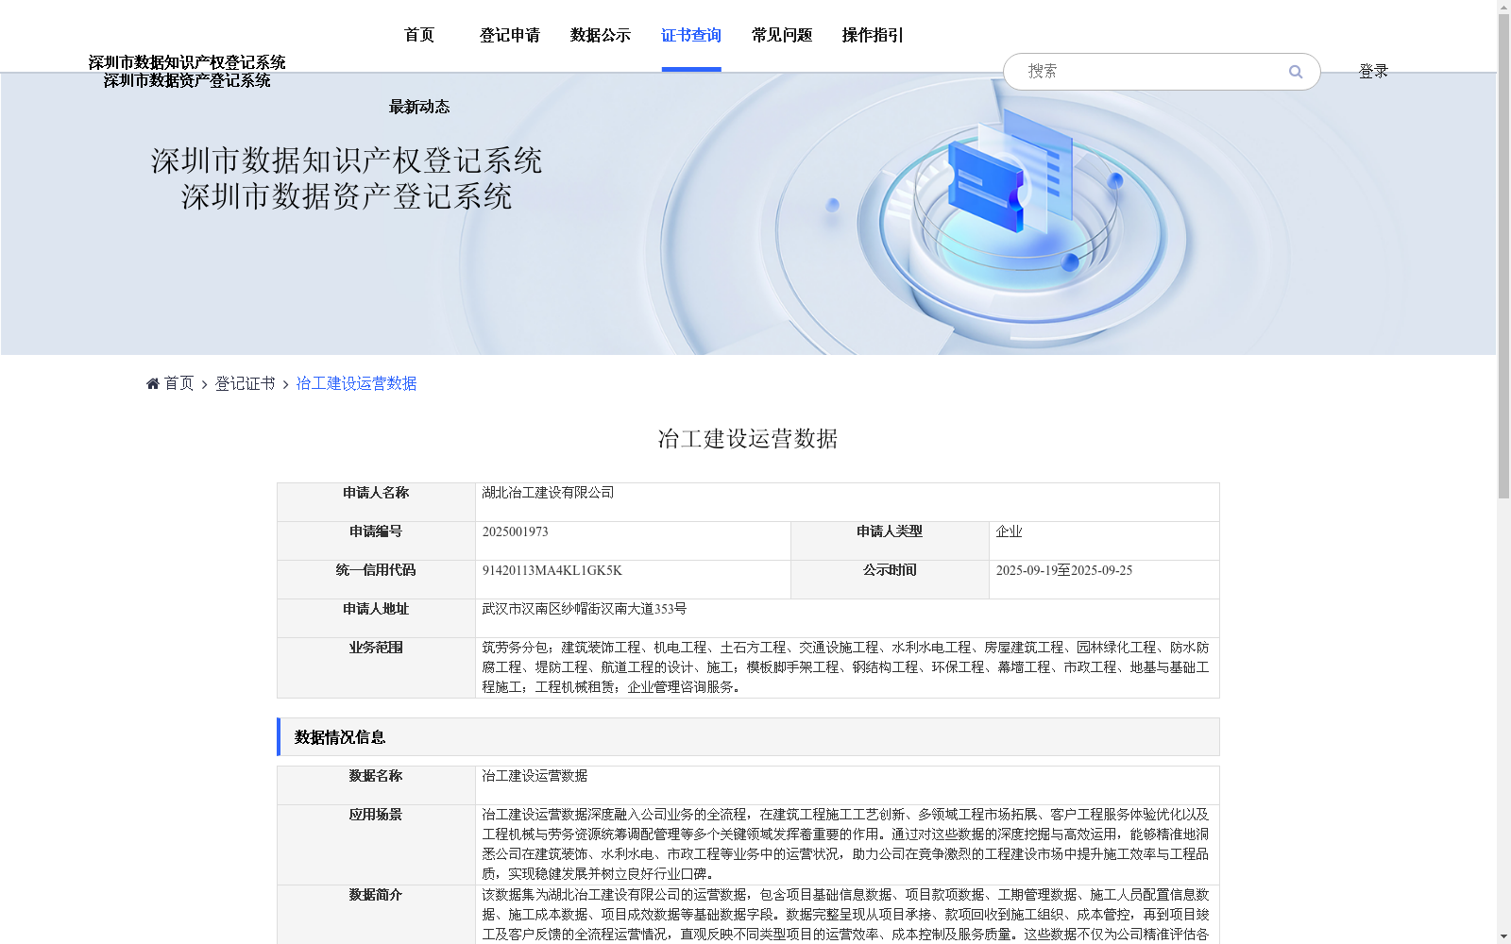Click the home icon in breadcrumb
1511x944 pixels.
(153, 383)
